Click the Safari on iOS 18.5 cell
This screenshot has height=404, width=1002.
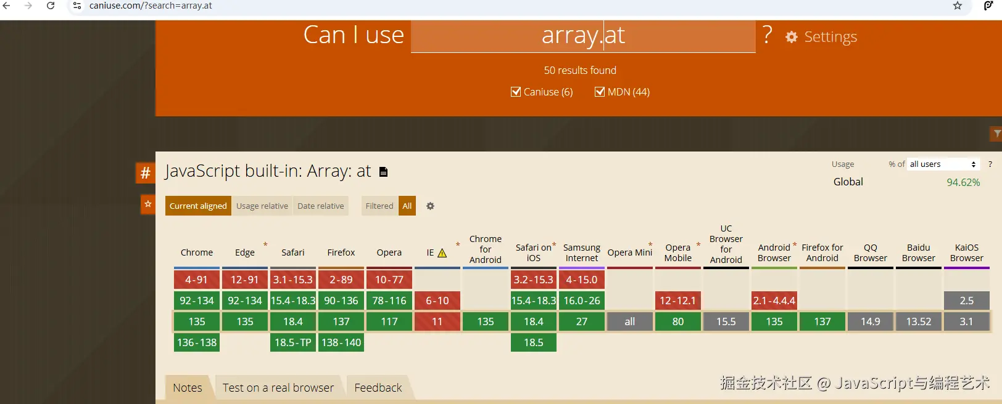(x=534, y=342)
